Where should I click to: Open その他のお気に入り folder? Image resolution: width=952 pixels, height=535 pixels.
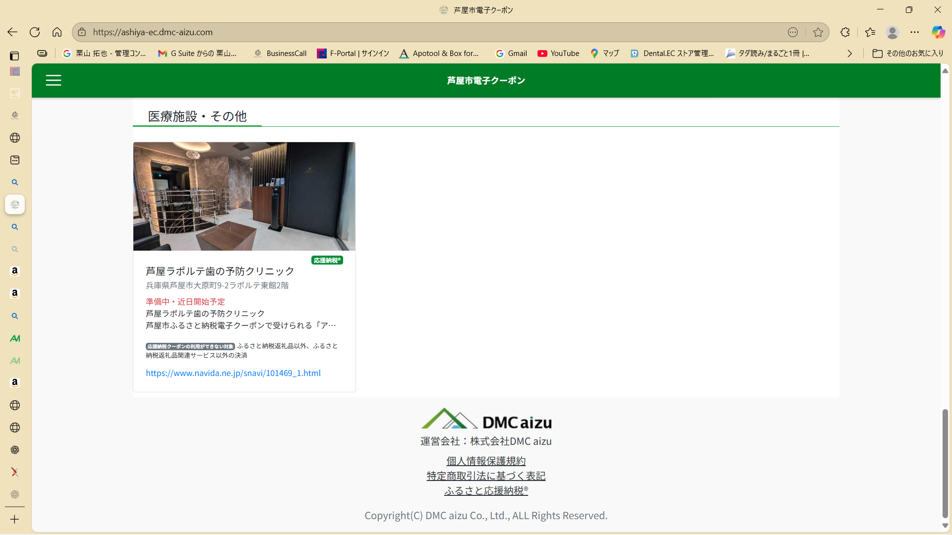pyautogui.click(x=907, y=53)
